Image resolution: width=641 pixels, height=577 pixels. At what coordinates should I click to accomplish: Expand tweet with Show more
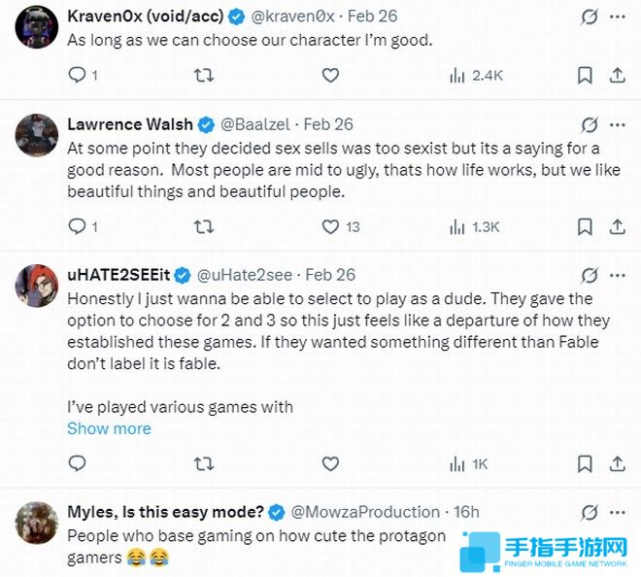point(109,428)
